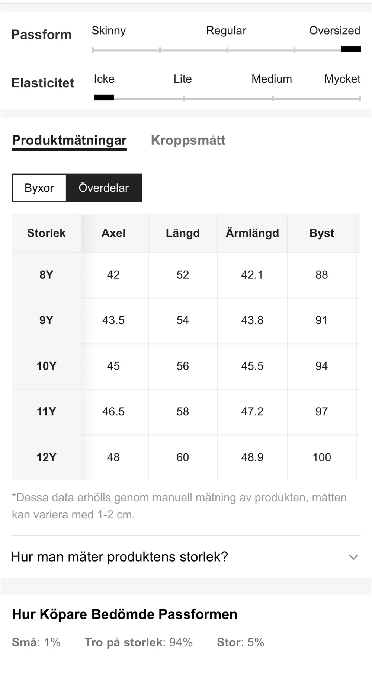Switch to the Kroppsmått tab
This screenshot has width=372, height=674.
pyautogui.click(x=188, y=140)
